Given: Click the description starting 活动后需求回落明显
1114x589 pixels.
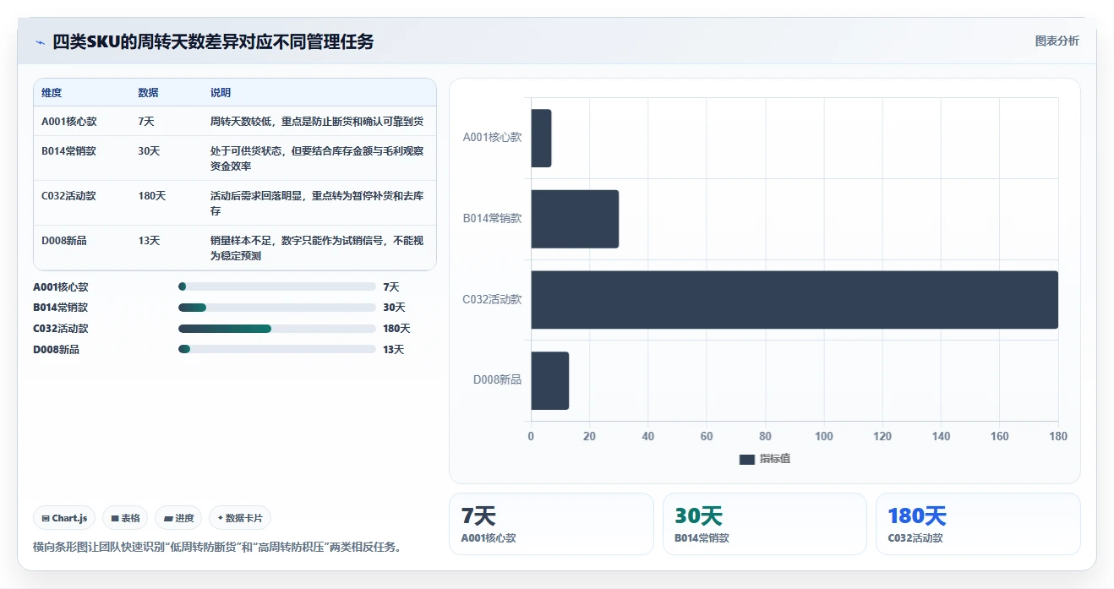Looking at the screenshot, I should tap(317, 204).
